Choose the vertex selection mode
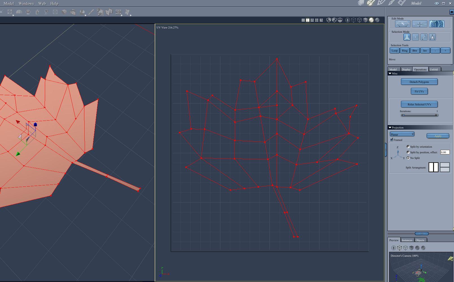Screen dimensions: 454x282 point(415,37)
